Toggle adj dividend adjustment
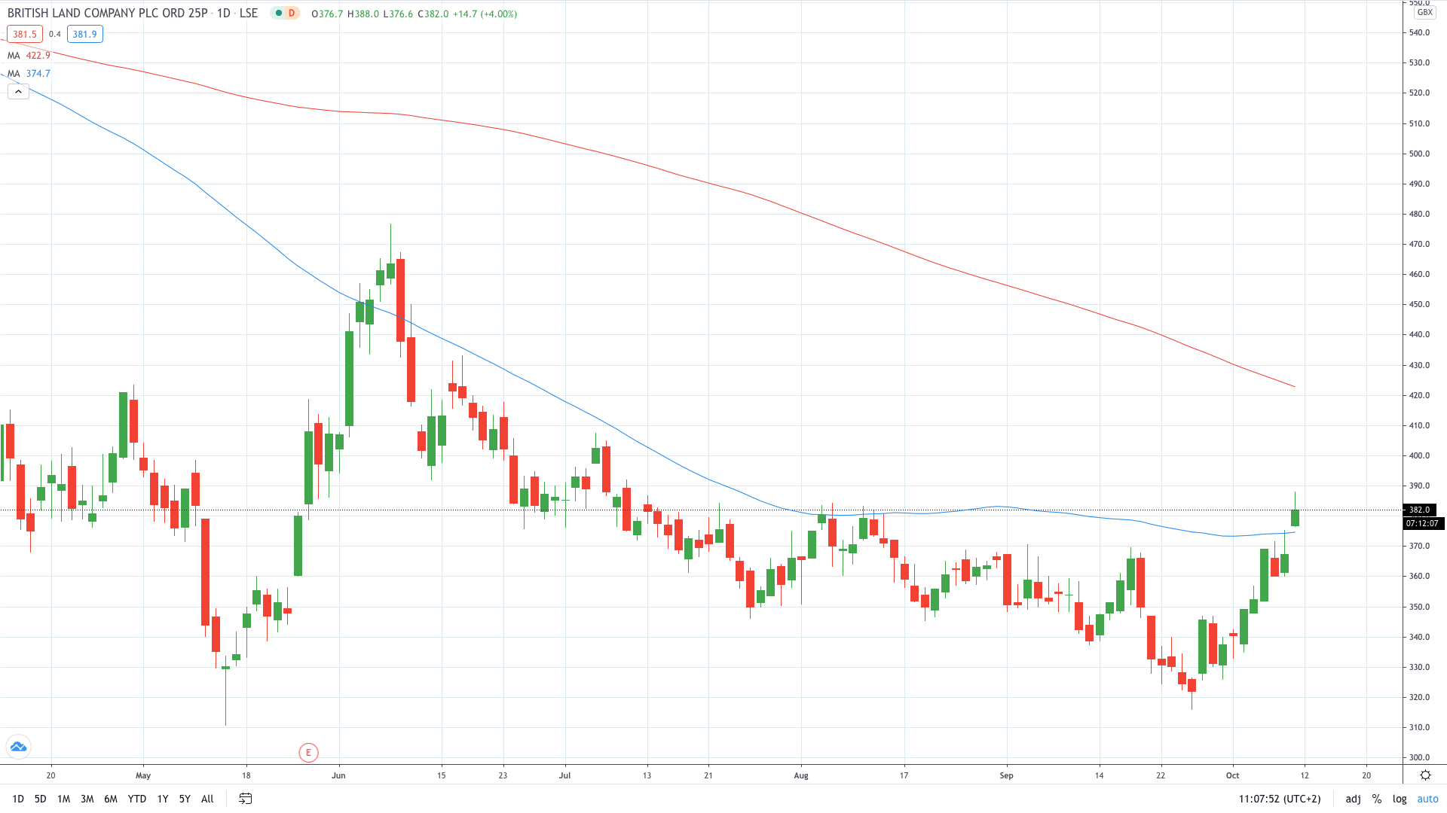 [1354, 799]
